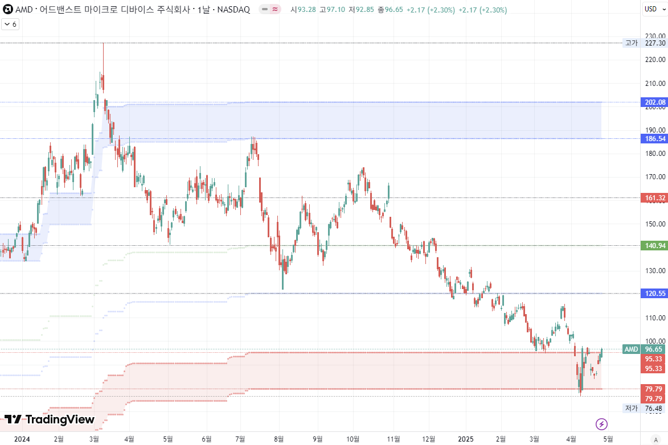This screenshot has height=445, width=668.
Task: Click the high value 고97.10
Action: point(332,10)
